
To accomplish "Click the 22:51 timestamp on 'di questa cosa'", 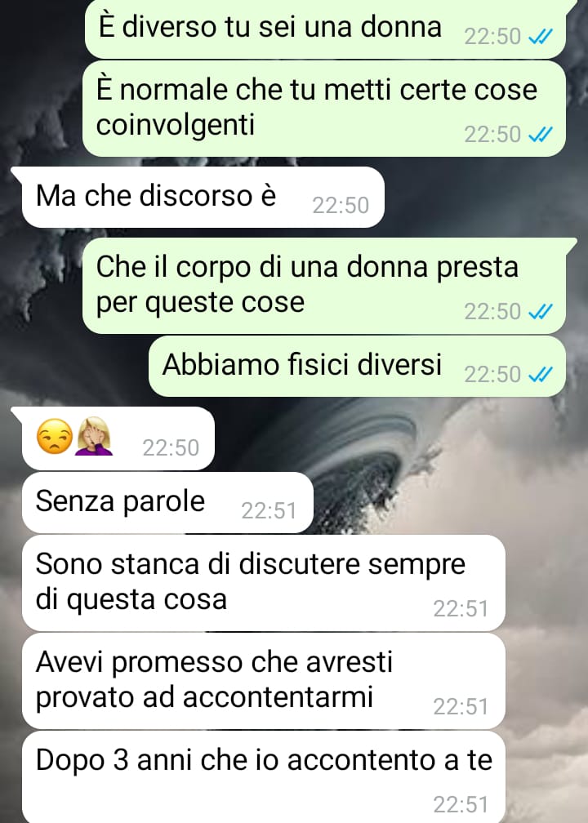I will [461, 609].
